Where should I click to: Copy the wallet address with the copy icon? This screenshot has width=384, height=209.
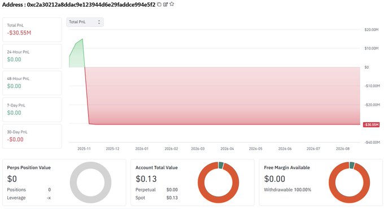(x=159, y=5)
